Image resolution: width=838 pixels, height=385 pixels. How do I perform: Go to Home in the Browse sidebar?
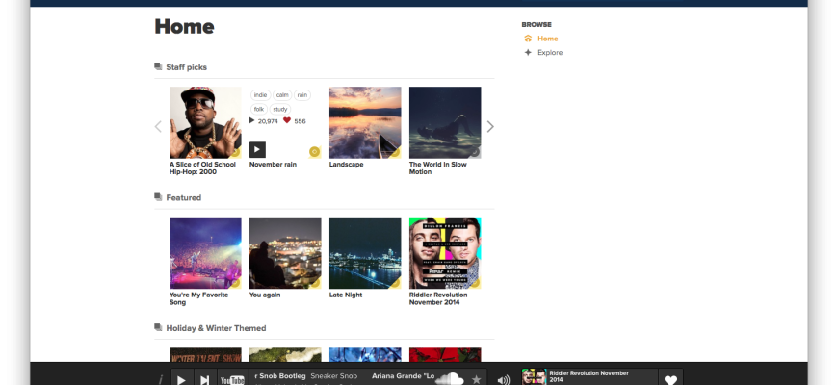pos(547,38)
